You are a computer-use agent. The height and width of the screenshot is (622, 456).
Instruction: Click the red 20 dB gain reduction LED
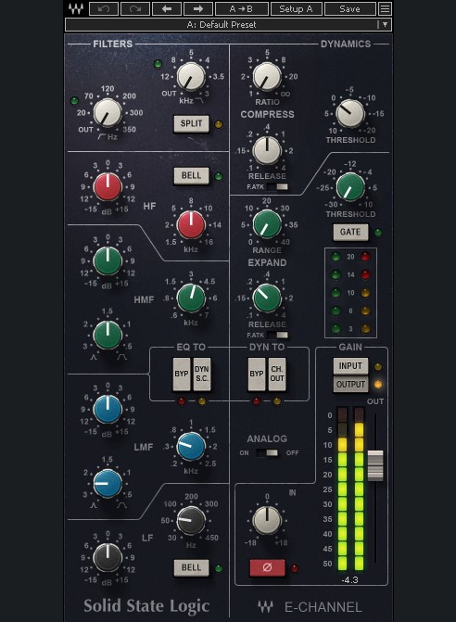[x=365, y=257]
